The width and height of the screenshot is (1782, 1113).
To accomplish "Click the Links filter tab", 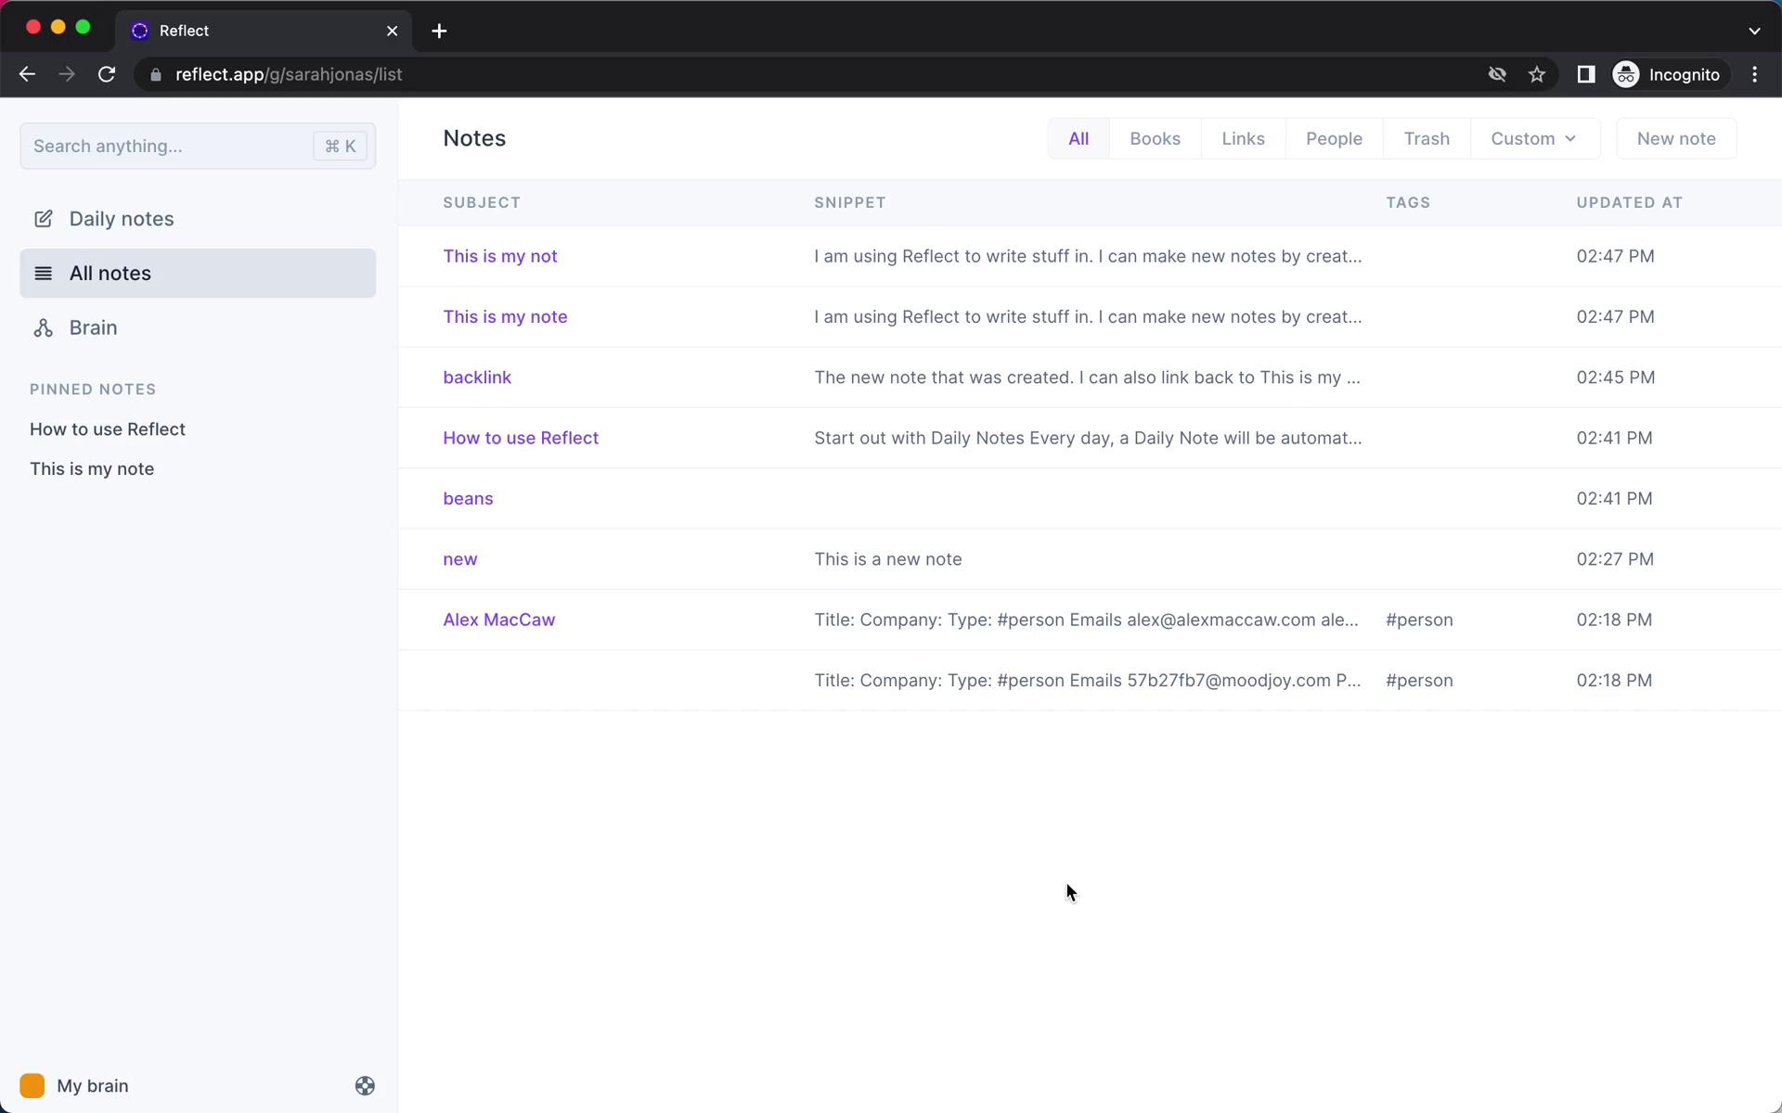I will (1243, 138).
